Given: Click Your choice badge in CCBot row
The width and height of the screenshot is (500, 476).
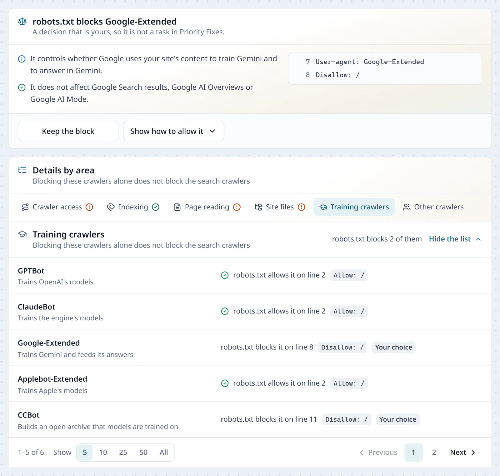Looking at the screenshot, I should click(398, 419).
